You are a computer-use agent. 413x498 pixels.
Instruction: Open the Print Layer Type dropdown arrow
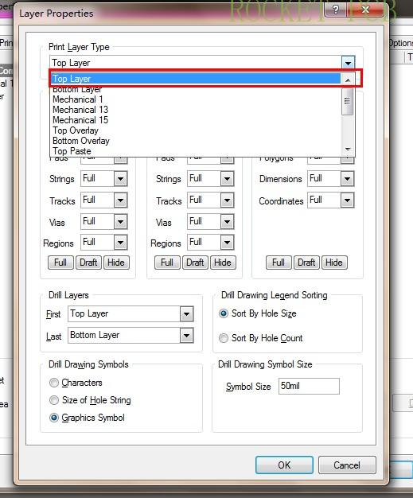pyautogui.click(x=349, y=63)
